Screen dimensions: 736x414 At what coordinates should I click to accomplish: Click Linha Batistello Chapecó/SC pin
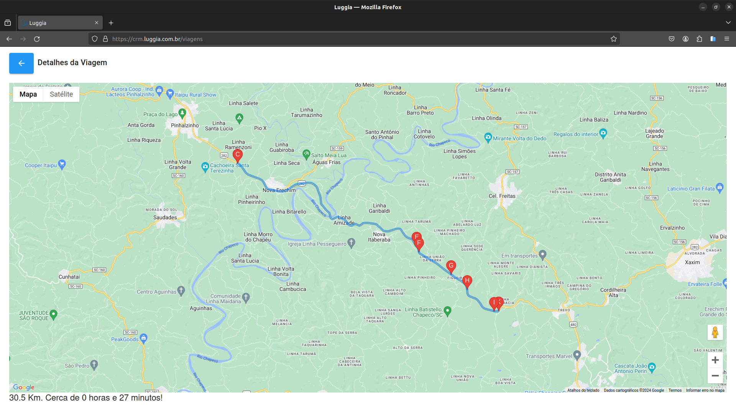click(x=447, y=311)
